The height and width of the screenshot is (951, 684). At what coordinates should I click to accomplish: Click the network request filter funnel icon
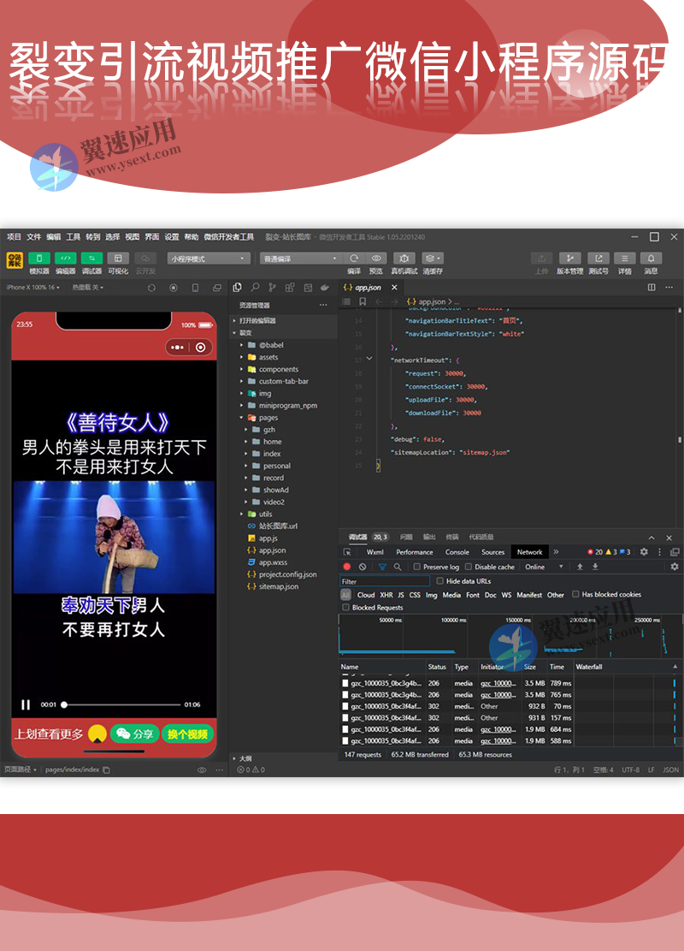click(382, 568)
